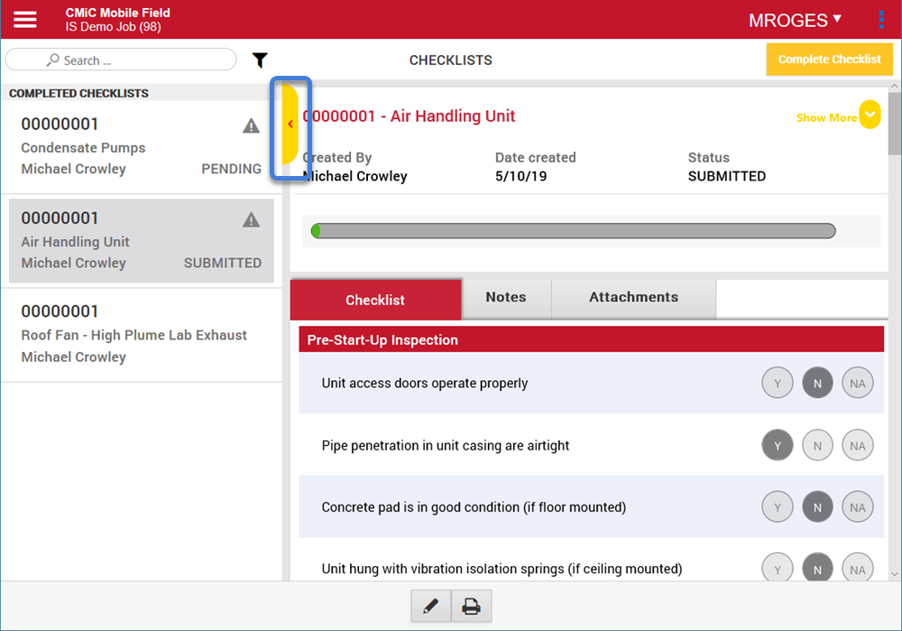Click warning triangle on Condensate Pumps checklist

[x=252, y=126]
